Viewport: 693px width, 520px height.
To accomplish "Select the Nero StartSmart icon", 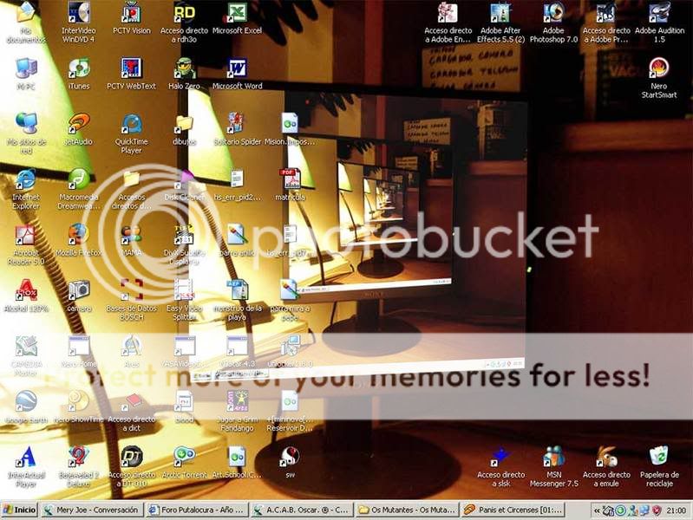I will [658, 69].
